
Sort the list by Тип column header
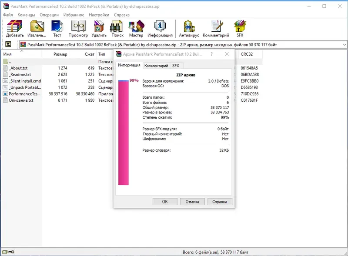pos(105,54)
